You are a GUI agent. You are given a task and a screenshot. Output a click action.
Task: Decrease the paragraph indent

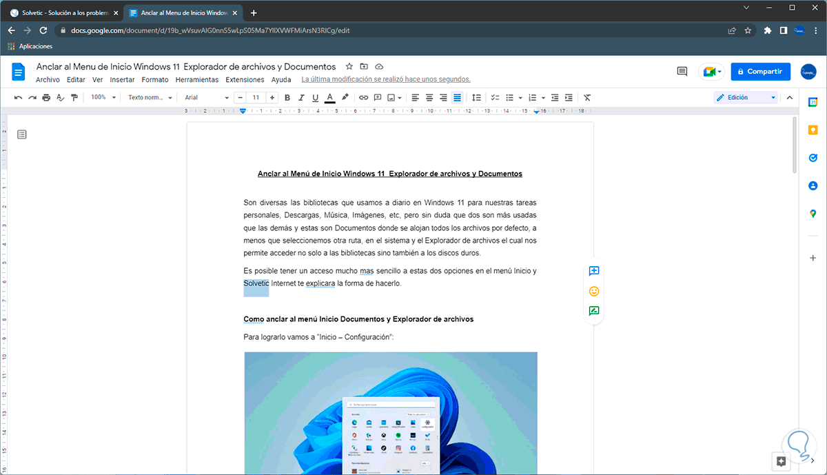click(x=555, y=98)
